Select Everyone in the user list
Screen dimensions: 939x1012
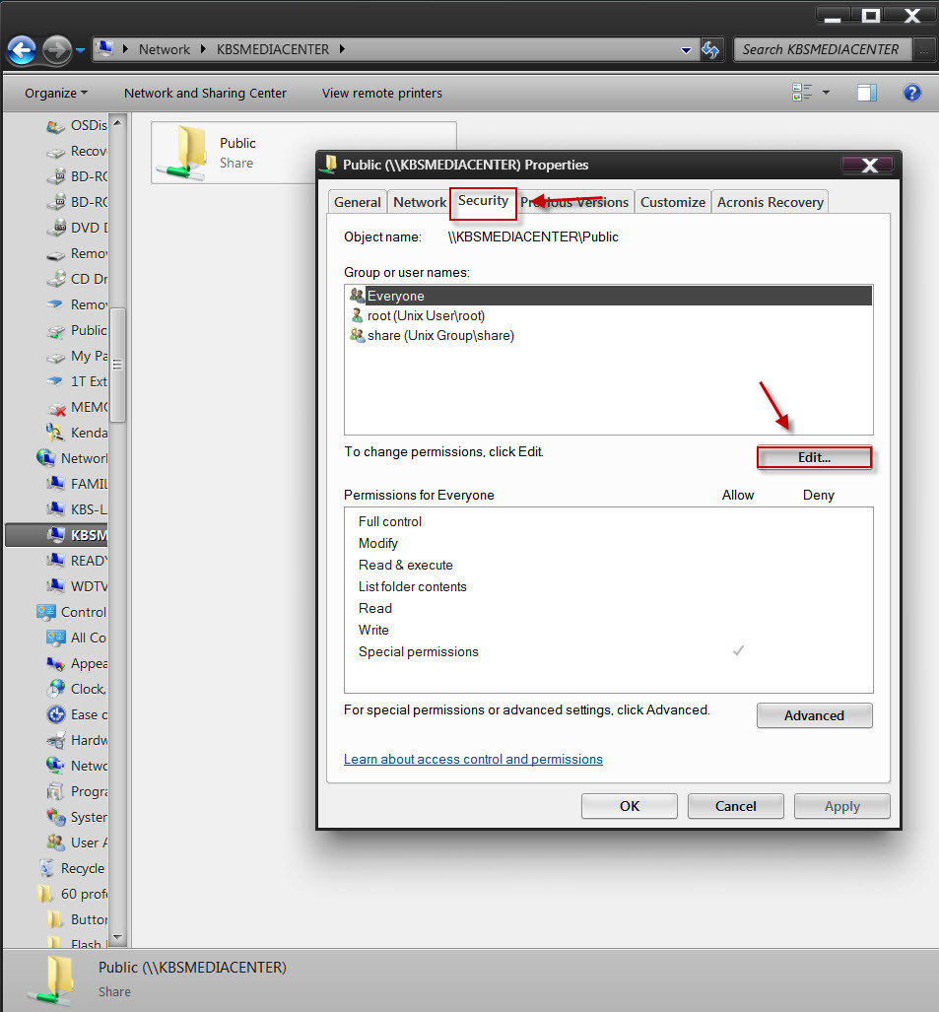click(x=609, y=296)
